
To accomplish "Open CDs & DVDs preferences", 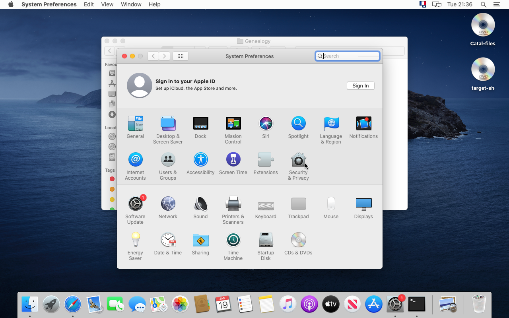I will (x=298, y=244).
